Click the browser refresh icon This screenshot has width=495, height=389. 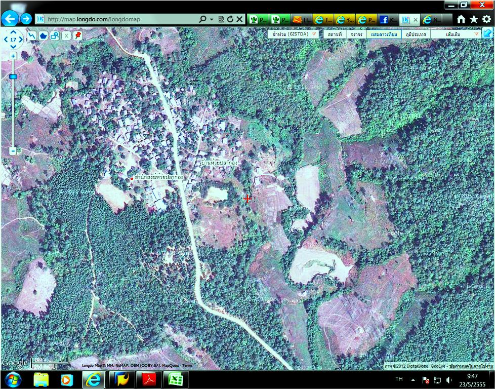click(x=230, y=19)
